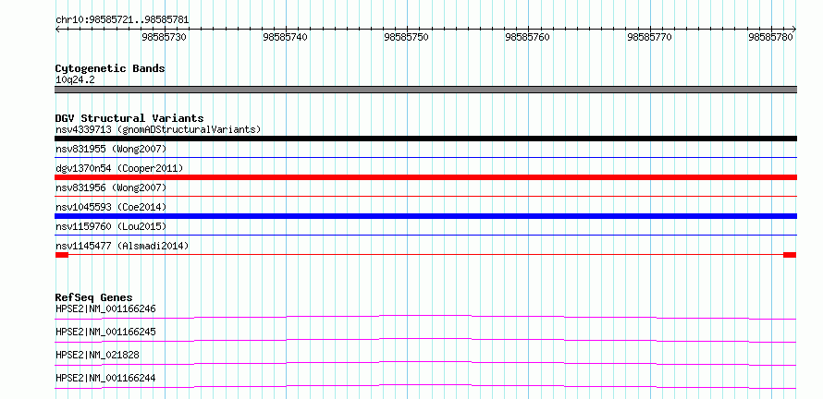This screenshot has width=823, height=399.
Task: Click the thick blue nsv1045593 bar
Action: [x=425, y=216]
